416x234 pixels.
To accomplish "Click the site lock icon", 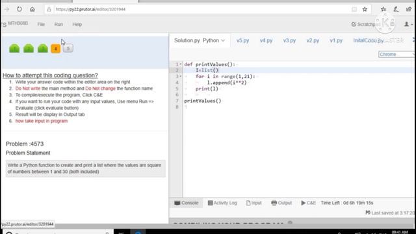I will point(49,9).
